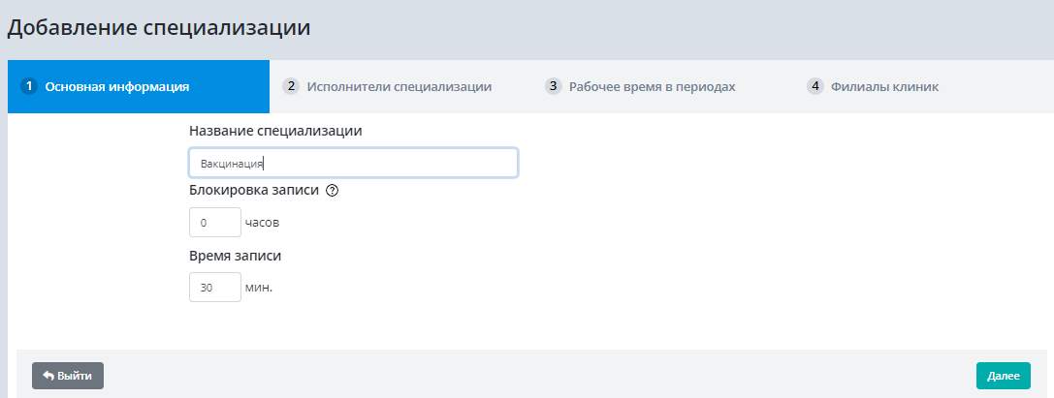Focus the Название специализации input field
Image resolution: width=1054 pixels, height=398 pixels.
click(353, 163)
